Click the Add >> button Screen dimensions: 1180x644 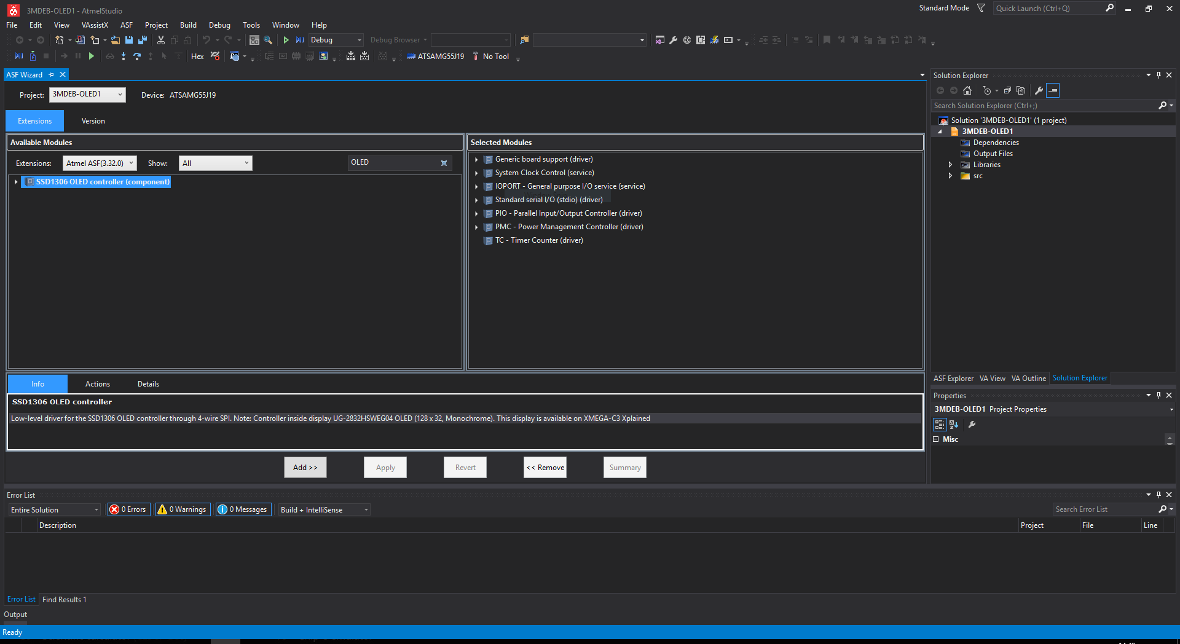point(305,468)
